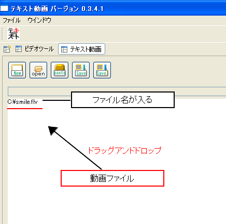Screen dimensions: 226x224
Task: Click the table icon on テキスト動画 tab
Action: (64, 49)
